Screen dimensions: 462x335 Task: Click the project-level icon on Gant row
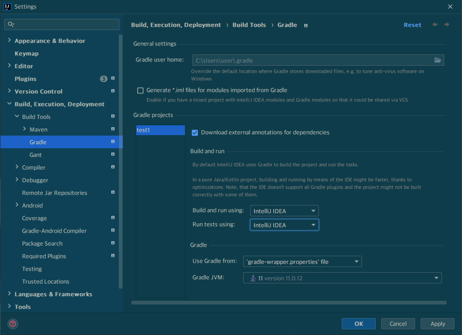(x=113, y=154)
